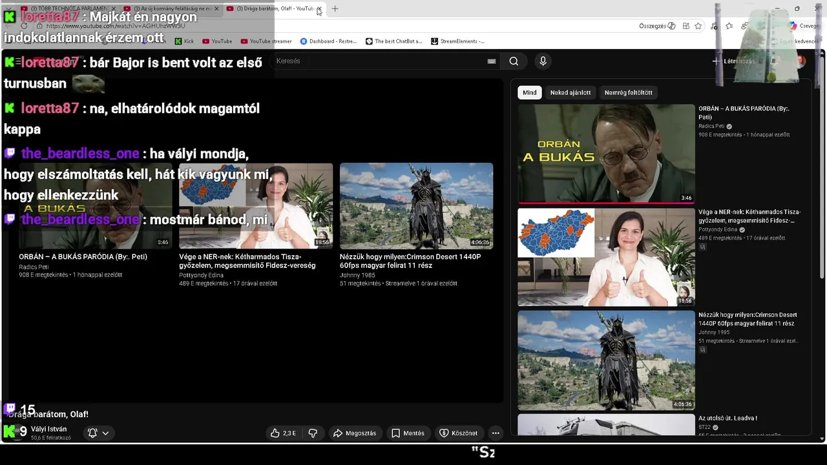The height and width of the screenshot is (465, 827).
Task: Open ORBÁN – A BUKÁS PARÓDIA sidebar thumbnail
Action: (x=606, y=154)
